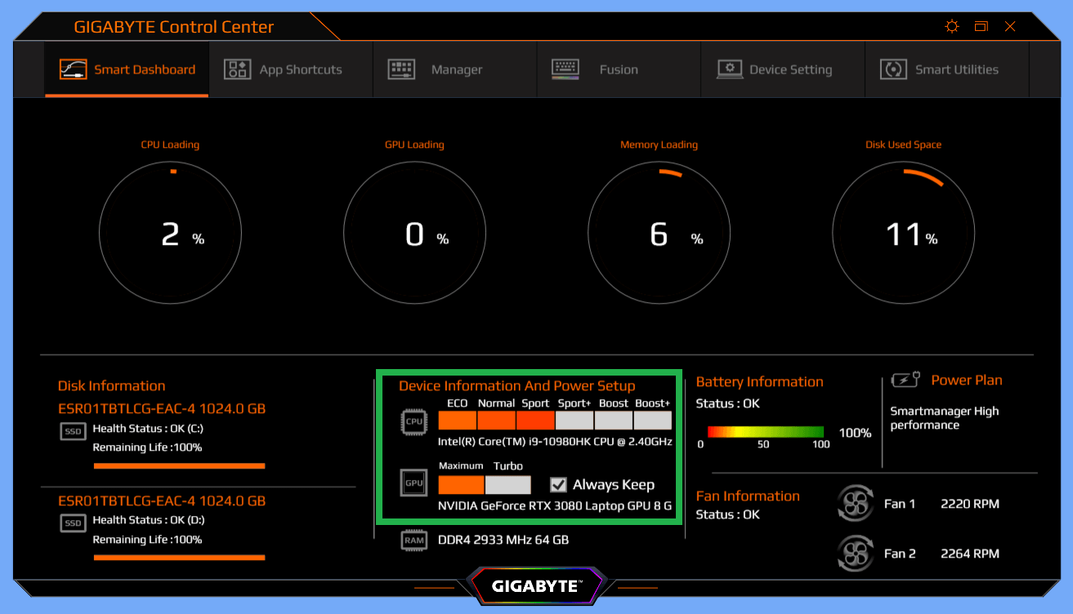1073x614 pixels.
Task: Click the CPU Loading gauge
Action: [x=170, y=233]
